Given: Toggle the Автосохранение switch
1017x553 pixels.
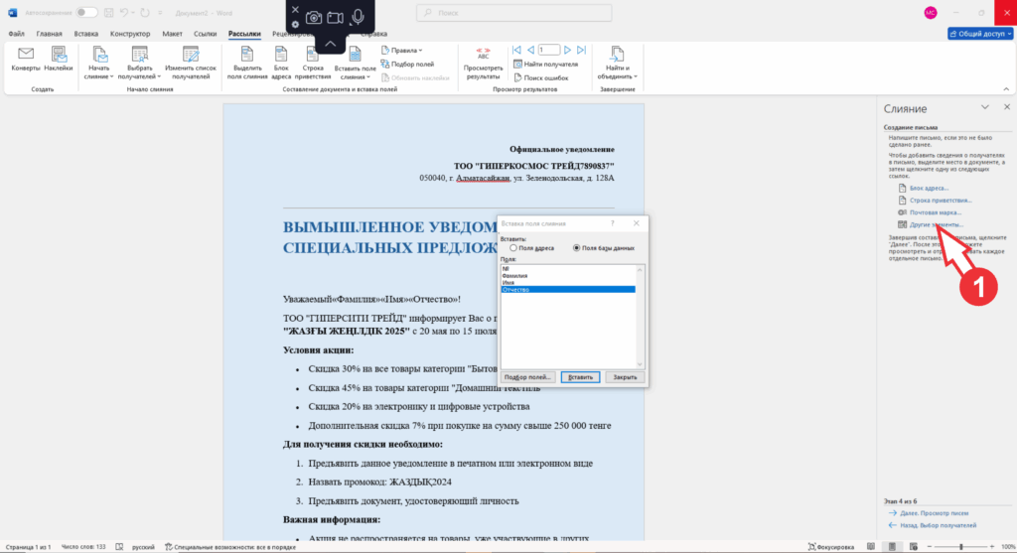Looking at the screenshot, I should point(86,13).
